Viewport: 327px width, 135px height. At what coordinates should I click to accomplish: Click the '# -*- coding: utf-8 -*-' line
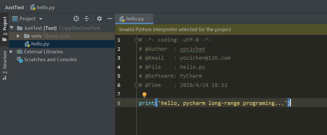(x=175, y=40)
